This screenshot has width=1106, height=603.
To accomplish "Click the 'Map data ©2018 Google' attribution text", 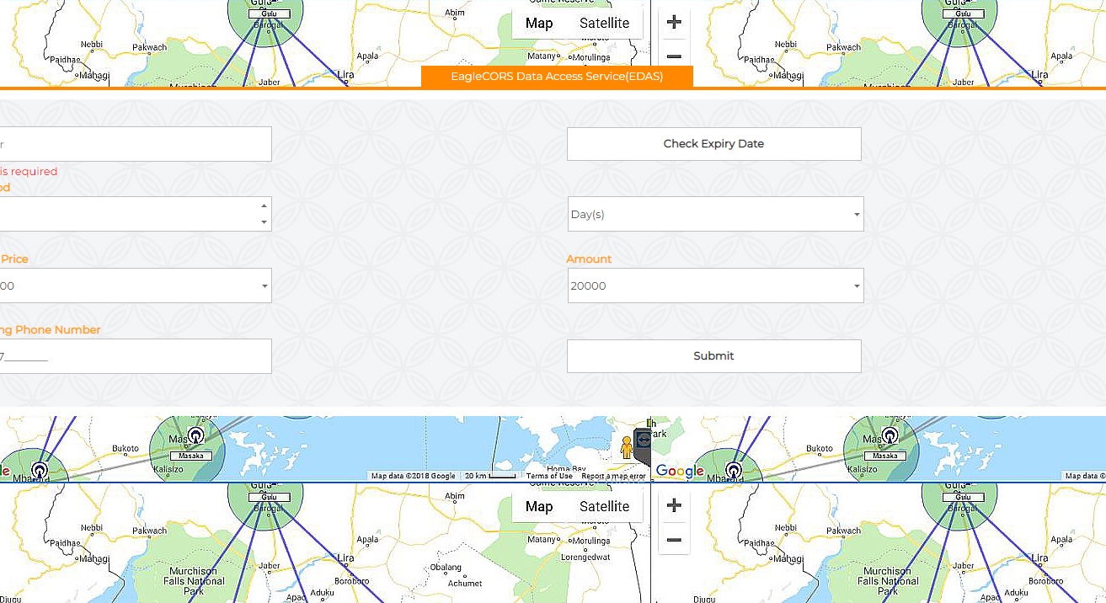I will [x=414, y=476].
